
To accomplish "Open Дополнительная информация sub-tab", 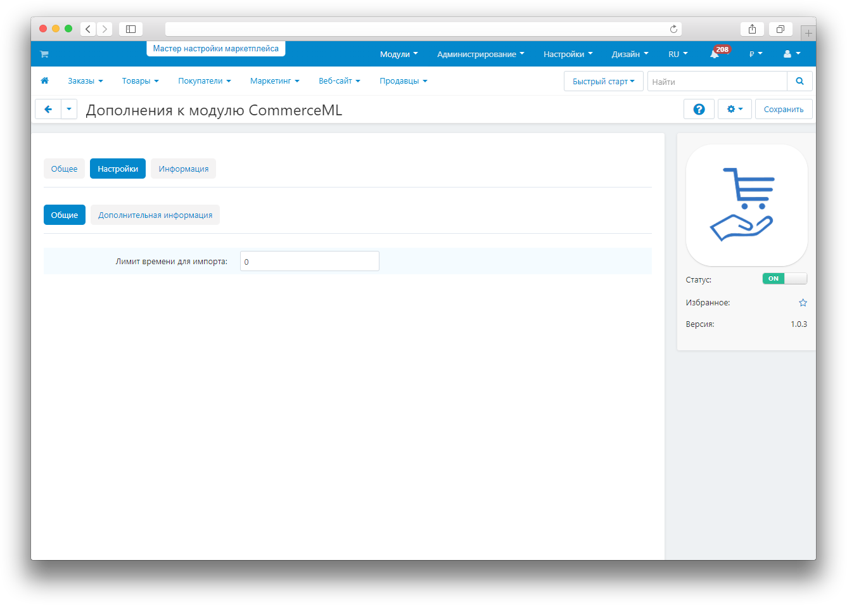I will tap(155, 215).
